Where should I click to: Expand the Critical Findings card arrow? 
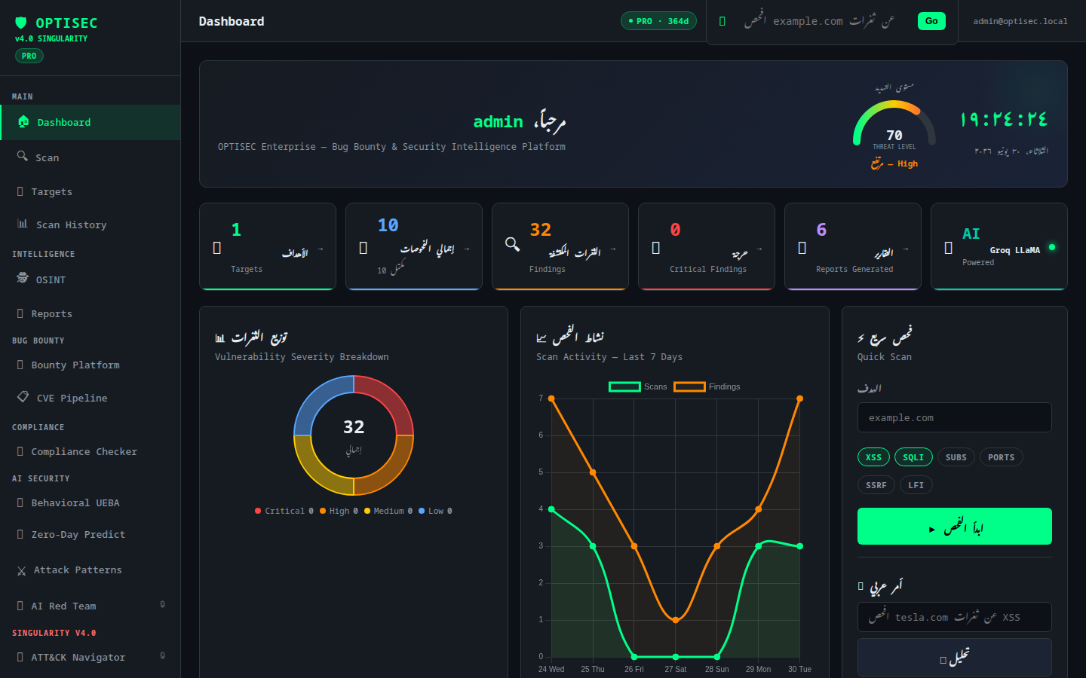(759, 249)
